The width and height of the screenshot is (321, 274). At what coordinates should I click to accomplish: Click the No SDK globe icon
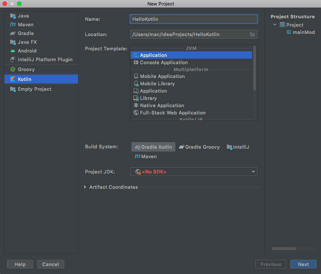[x=138, y=172]
